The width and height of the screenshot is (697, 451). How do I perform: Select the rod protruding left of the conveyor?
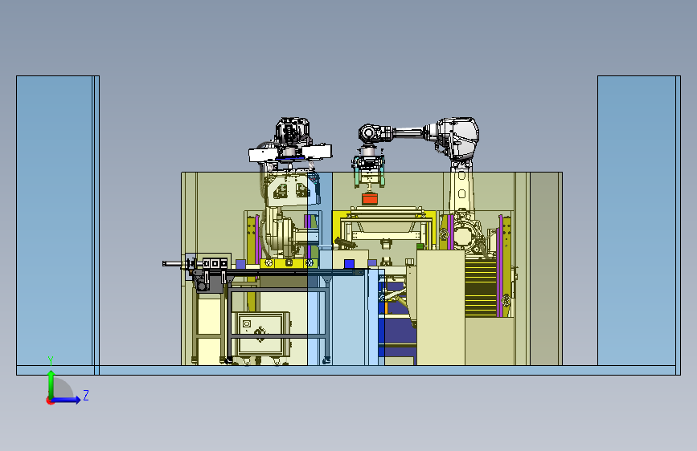click(x=174, y=264)
